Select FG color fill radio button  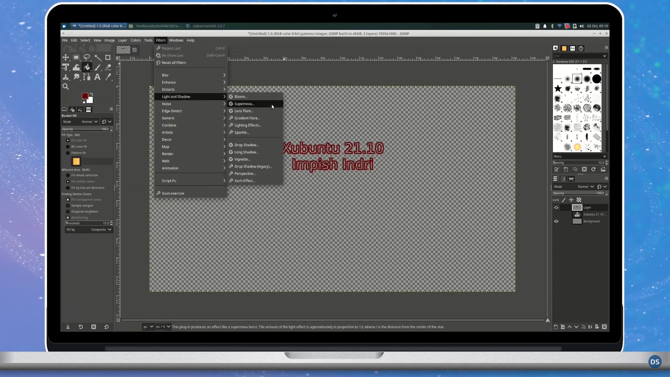pos(68,141)
